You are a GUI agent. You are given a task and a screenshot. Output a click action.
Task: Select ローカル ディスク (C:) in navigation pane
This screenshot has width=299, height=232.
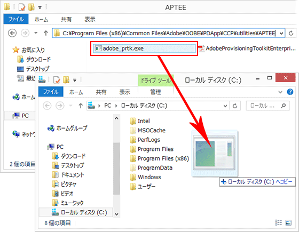click(x=76, y=212)
